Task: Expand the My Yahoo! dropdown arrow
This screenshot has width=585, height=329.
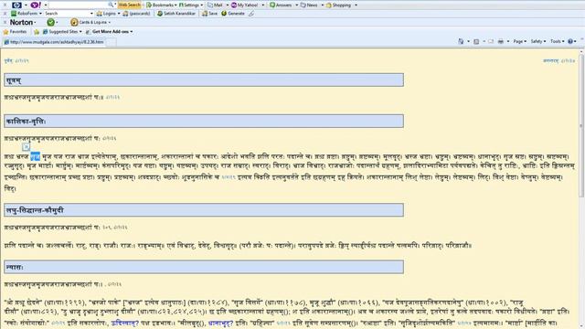Action: (x=263, y=5)
